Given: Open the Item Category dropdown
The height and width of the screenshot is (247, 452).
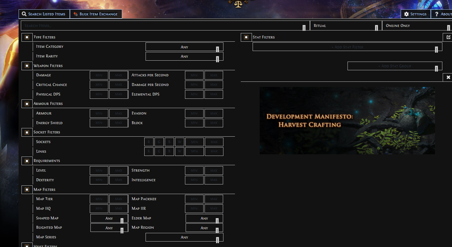Looking at the screenshot, I should click(x=184, y=47).
